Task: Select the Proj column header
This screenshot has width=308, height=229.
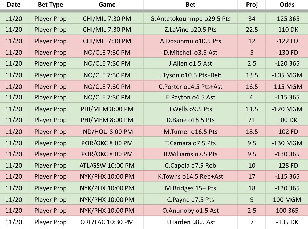Action: [x=252, y=5]
